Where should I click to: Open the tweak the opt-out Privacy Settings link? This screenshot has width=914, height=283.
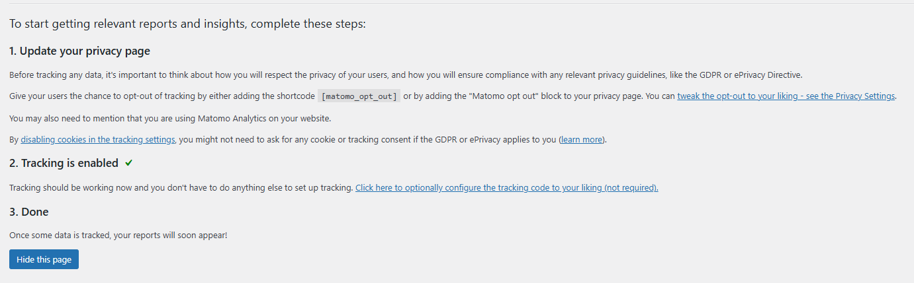tap(786, 96)
